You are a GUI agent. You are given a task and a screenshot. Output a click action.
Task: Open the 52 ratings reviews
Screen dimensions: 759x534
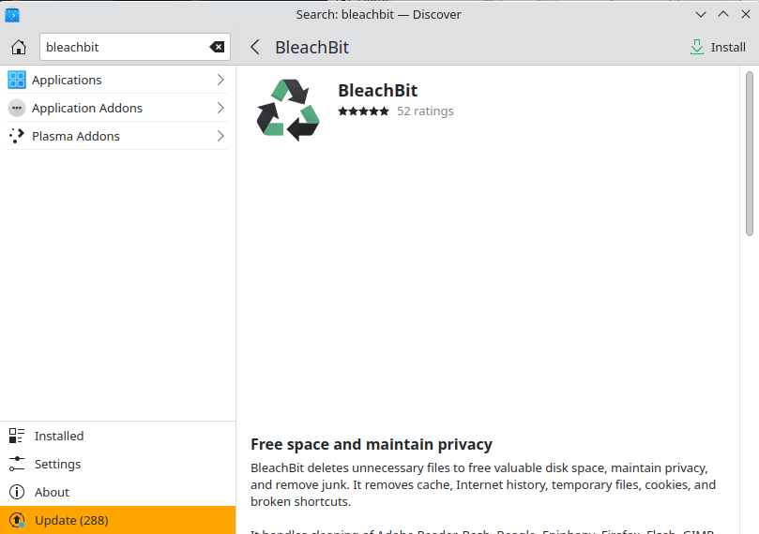click(425, 111)
